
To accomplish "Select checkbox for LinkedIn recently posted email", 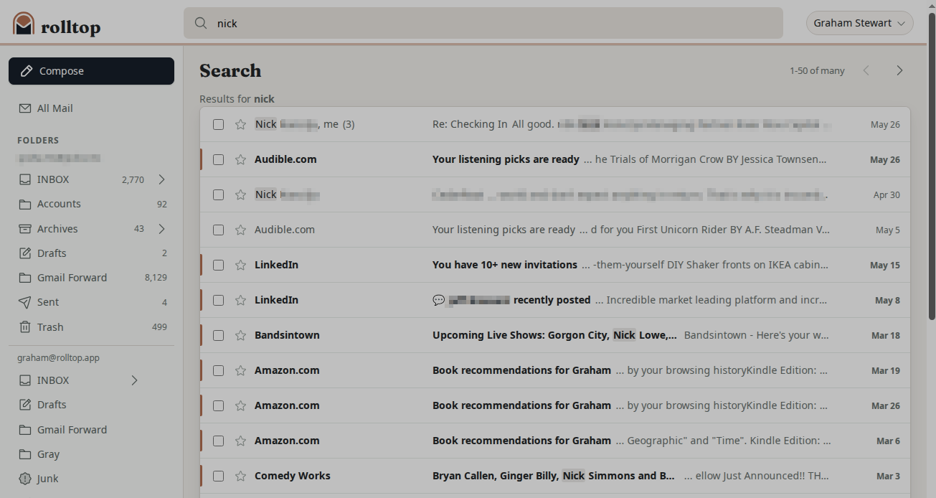I will (x=219, y=300).
